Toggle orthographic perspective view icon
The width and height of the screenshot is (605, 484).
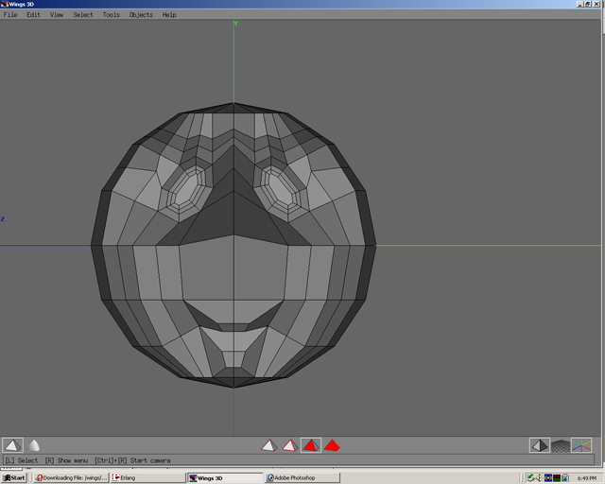pyautogui.click(x=540, y=445)
